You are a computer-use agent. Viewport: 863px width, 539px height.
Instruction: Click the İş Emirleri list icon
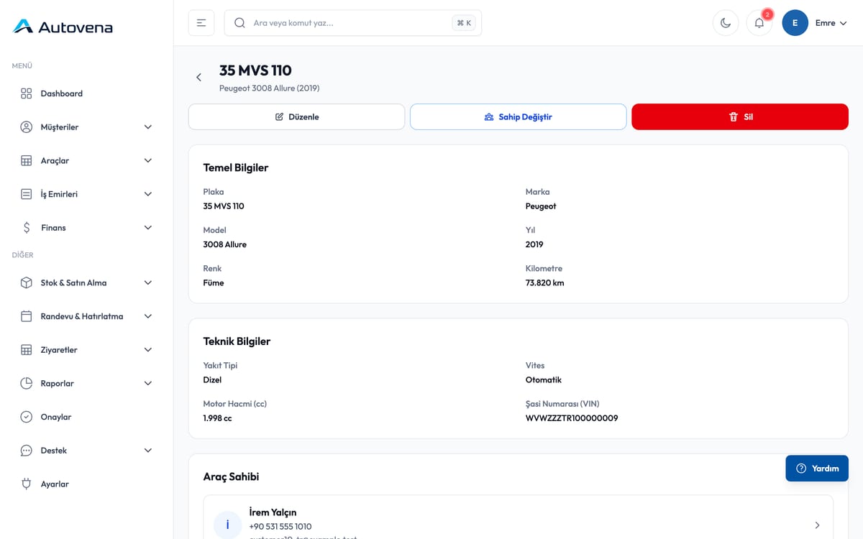pyautogui.click(x=27, y=194)
